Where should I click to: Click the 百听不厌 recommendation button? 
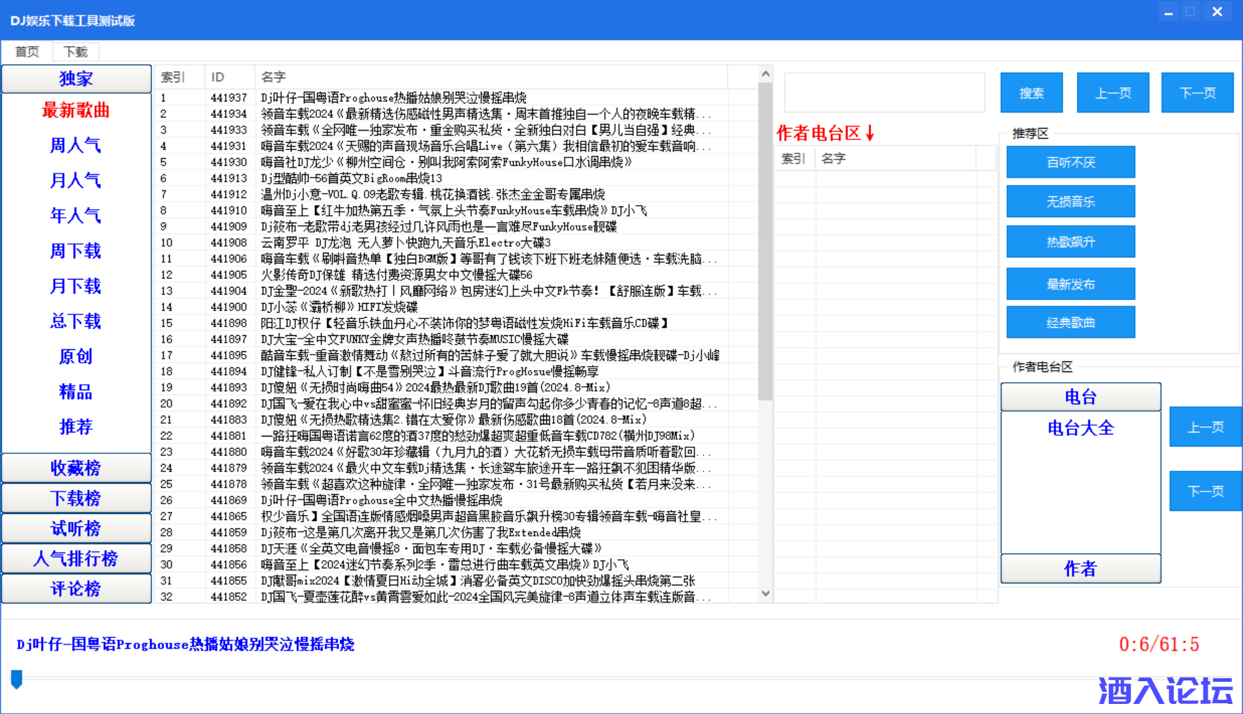(x=1070, y=162)
